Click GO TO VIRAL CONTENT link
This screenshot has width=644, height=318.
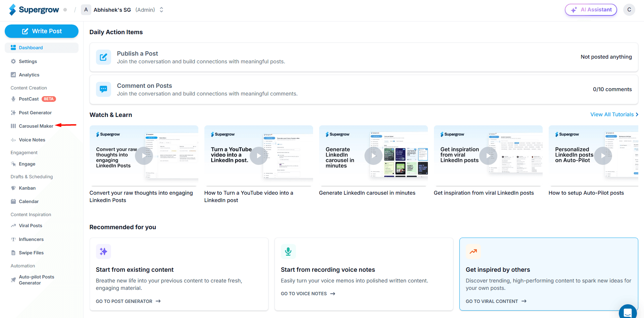click(496, 301)
